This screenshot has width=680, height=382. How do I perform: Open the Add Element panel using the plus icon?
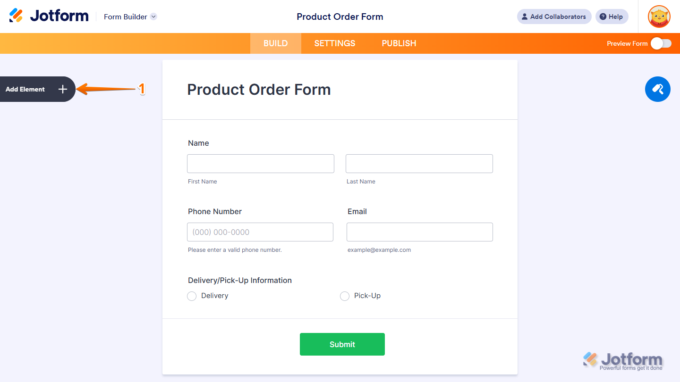pyautogui.click(x=62, y=89)
